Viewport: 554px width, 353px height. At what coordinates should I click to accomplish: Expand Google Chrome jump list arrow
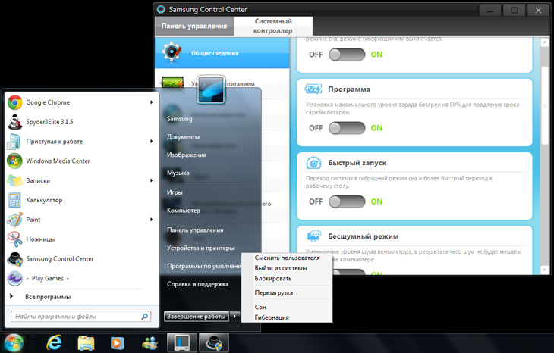[151, 102]
